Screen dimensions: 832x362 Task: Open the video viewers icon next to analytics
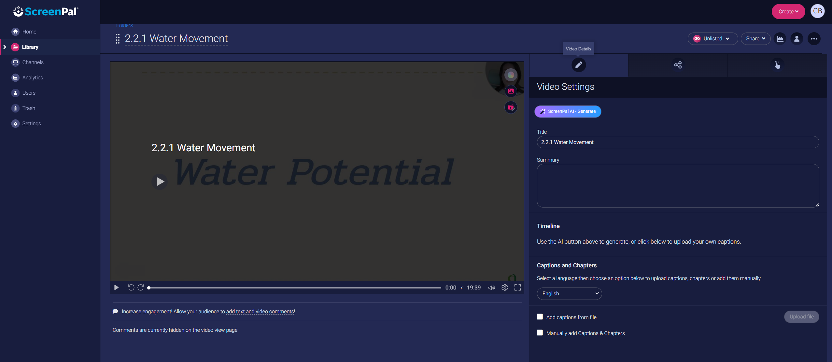tap(797, 38)
